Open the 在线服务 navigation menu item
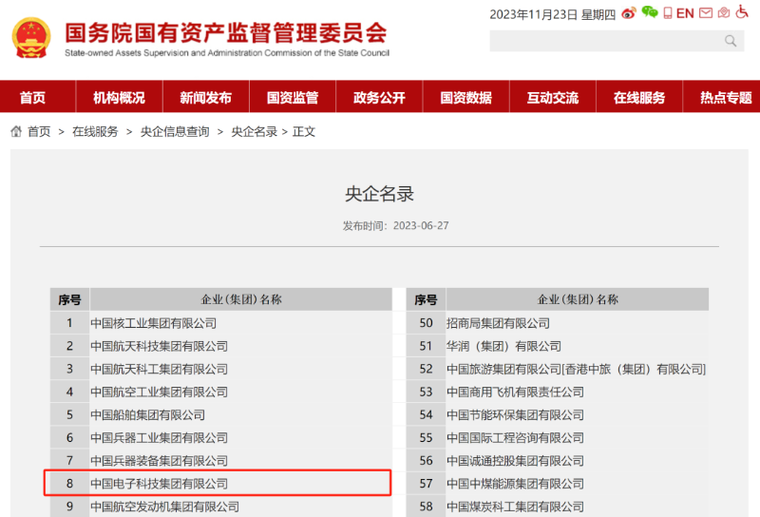The width and height of the screenshot is (760, 517). 639,98
